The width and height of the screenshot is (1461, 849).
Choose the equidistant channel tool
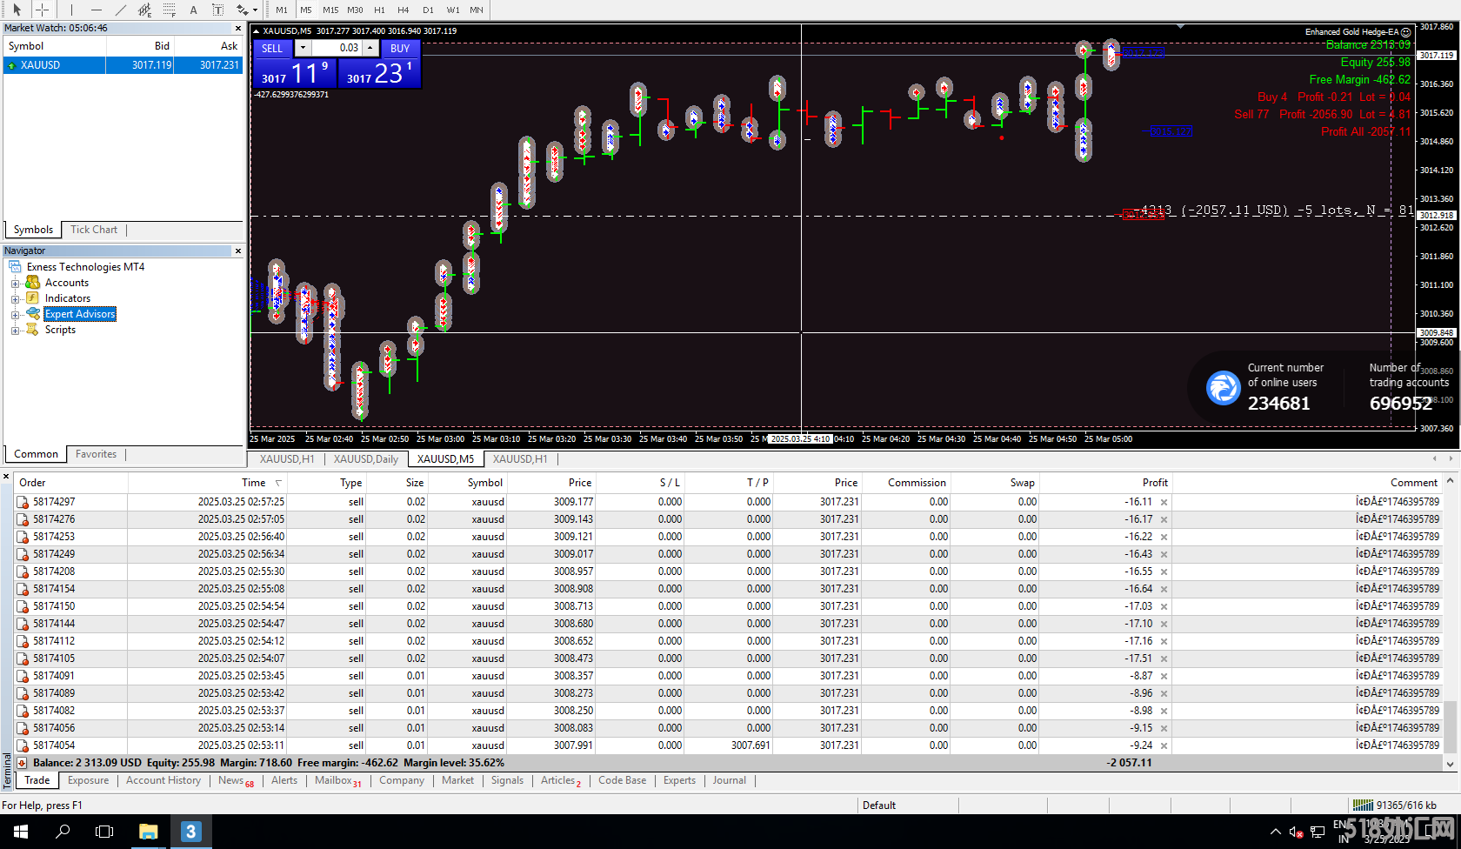pyautogui.click(x=144, y=10)
